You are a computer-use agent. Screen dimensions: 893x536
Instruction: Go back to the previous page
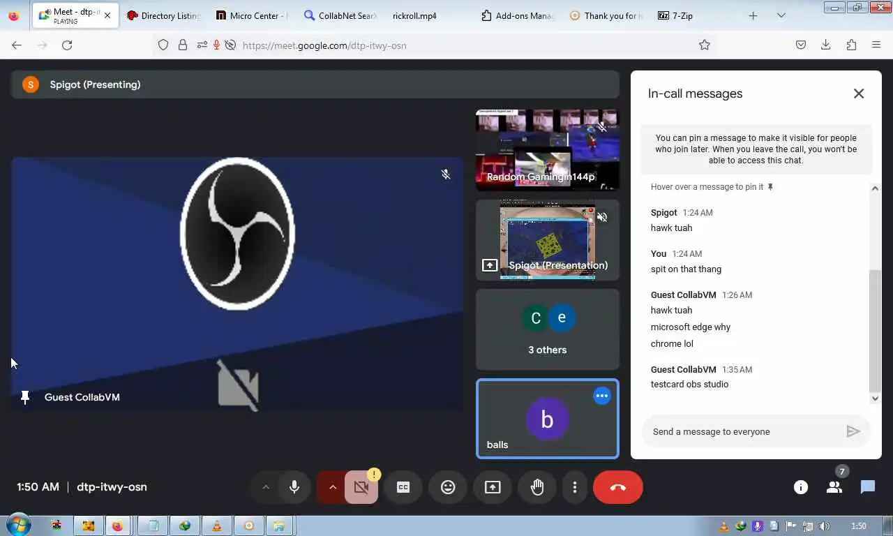[x=17, y=45]
